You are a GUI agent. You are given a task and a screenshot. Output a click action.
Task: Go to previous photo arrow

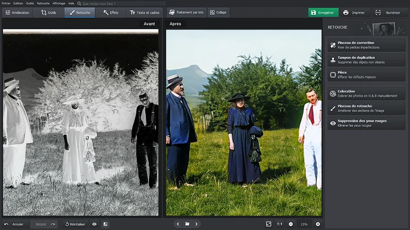[178, 223]
